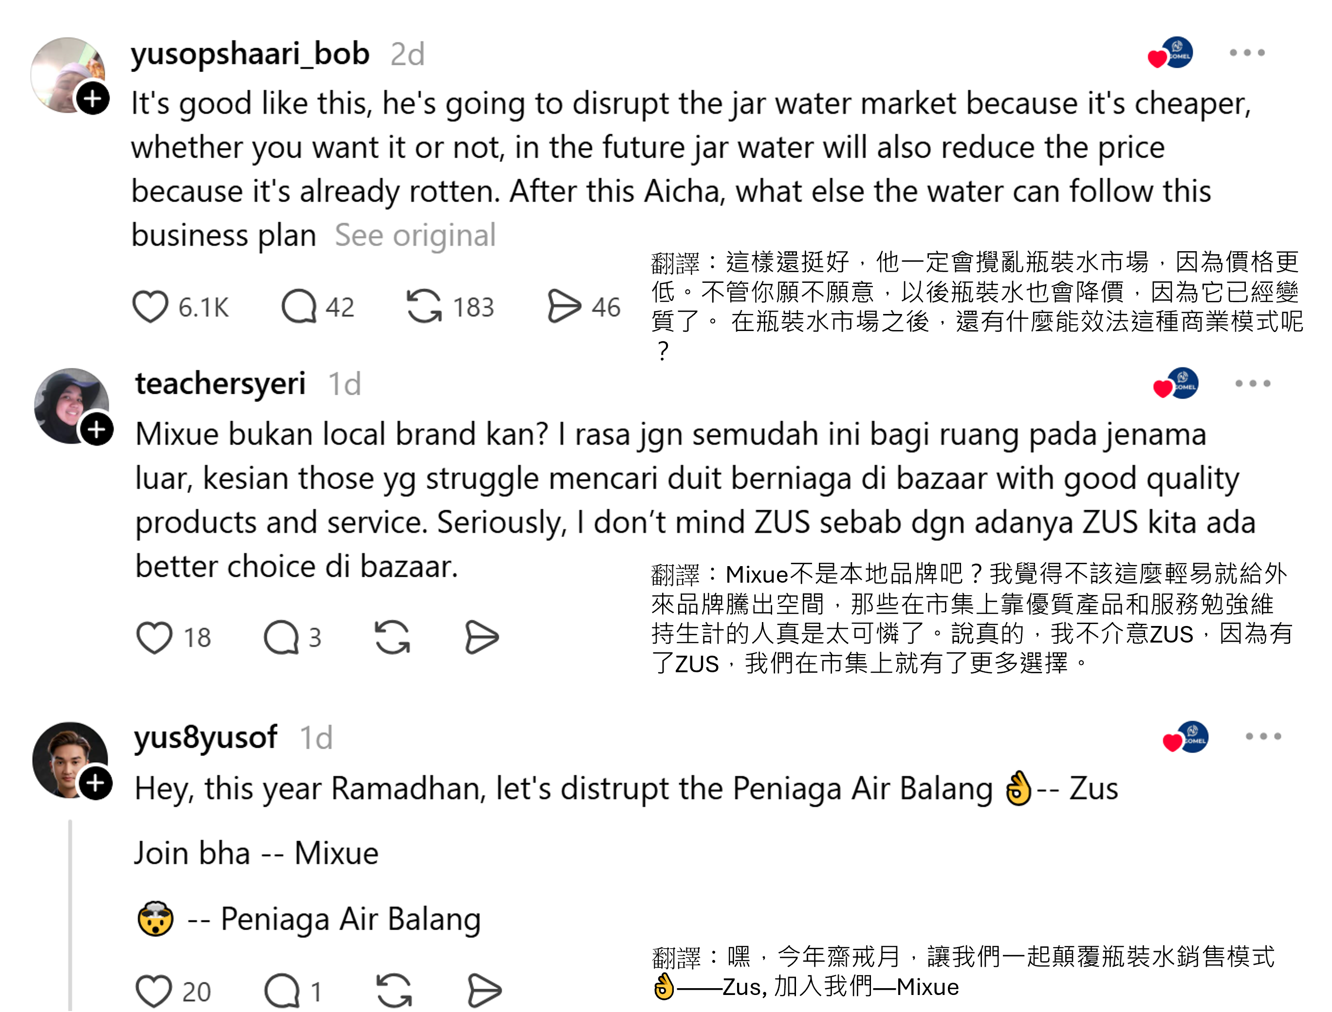Screen dimensions: 1332x1012
Task: Open more options for yusopshaari_bob's comment
Action: pos(1247,53)
